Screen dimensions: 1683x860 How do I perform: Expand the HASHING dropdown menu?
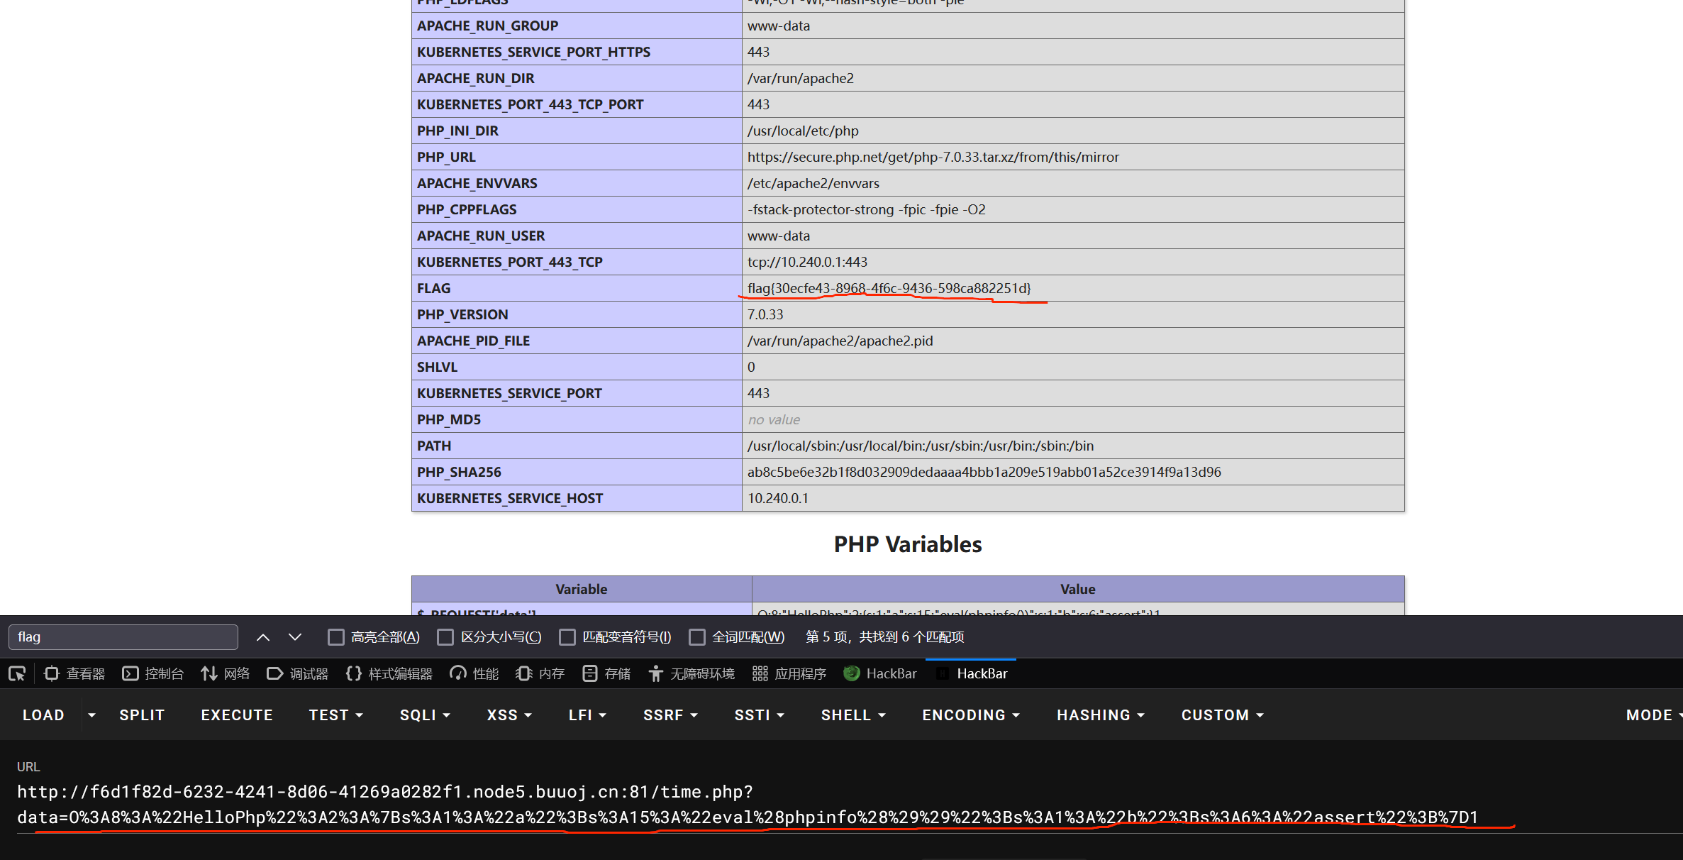click(x=1100, y=715)
